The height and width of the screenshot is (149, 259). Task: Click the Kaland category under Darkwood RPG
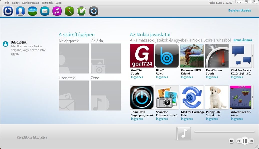tap(185, 73)
